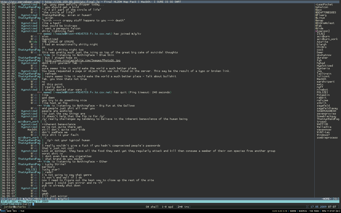
Task: Click the 'birth ----> crappy stuff' message
Action: click(83, 21)
